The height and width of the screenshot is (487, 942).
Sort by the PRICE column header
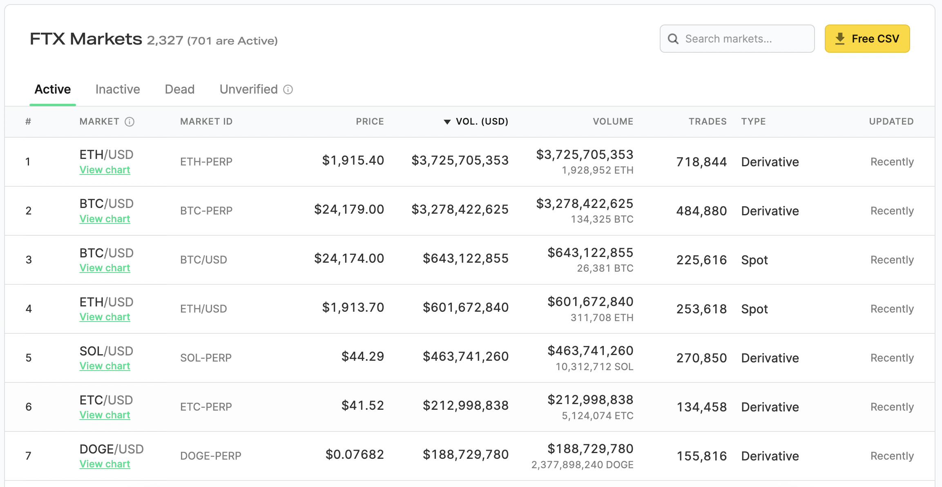[370, 122]
